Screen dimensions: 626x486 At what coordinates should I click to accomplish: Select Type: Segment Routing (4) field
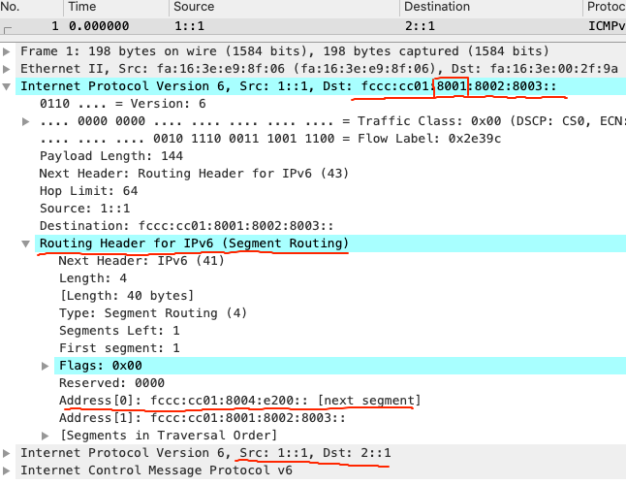pyautogui.click(x=153, y=313)
